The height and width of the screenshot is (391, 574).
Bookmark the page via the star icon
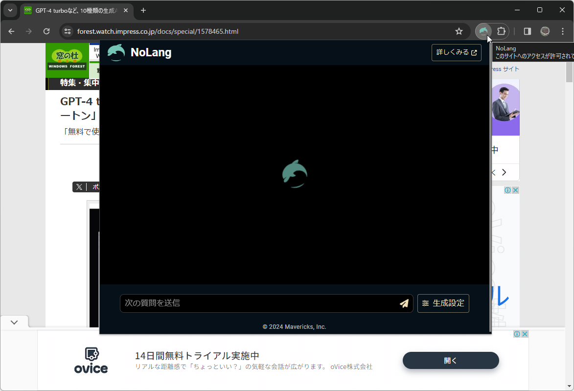click(459, 31)
